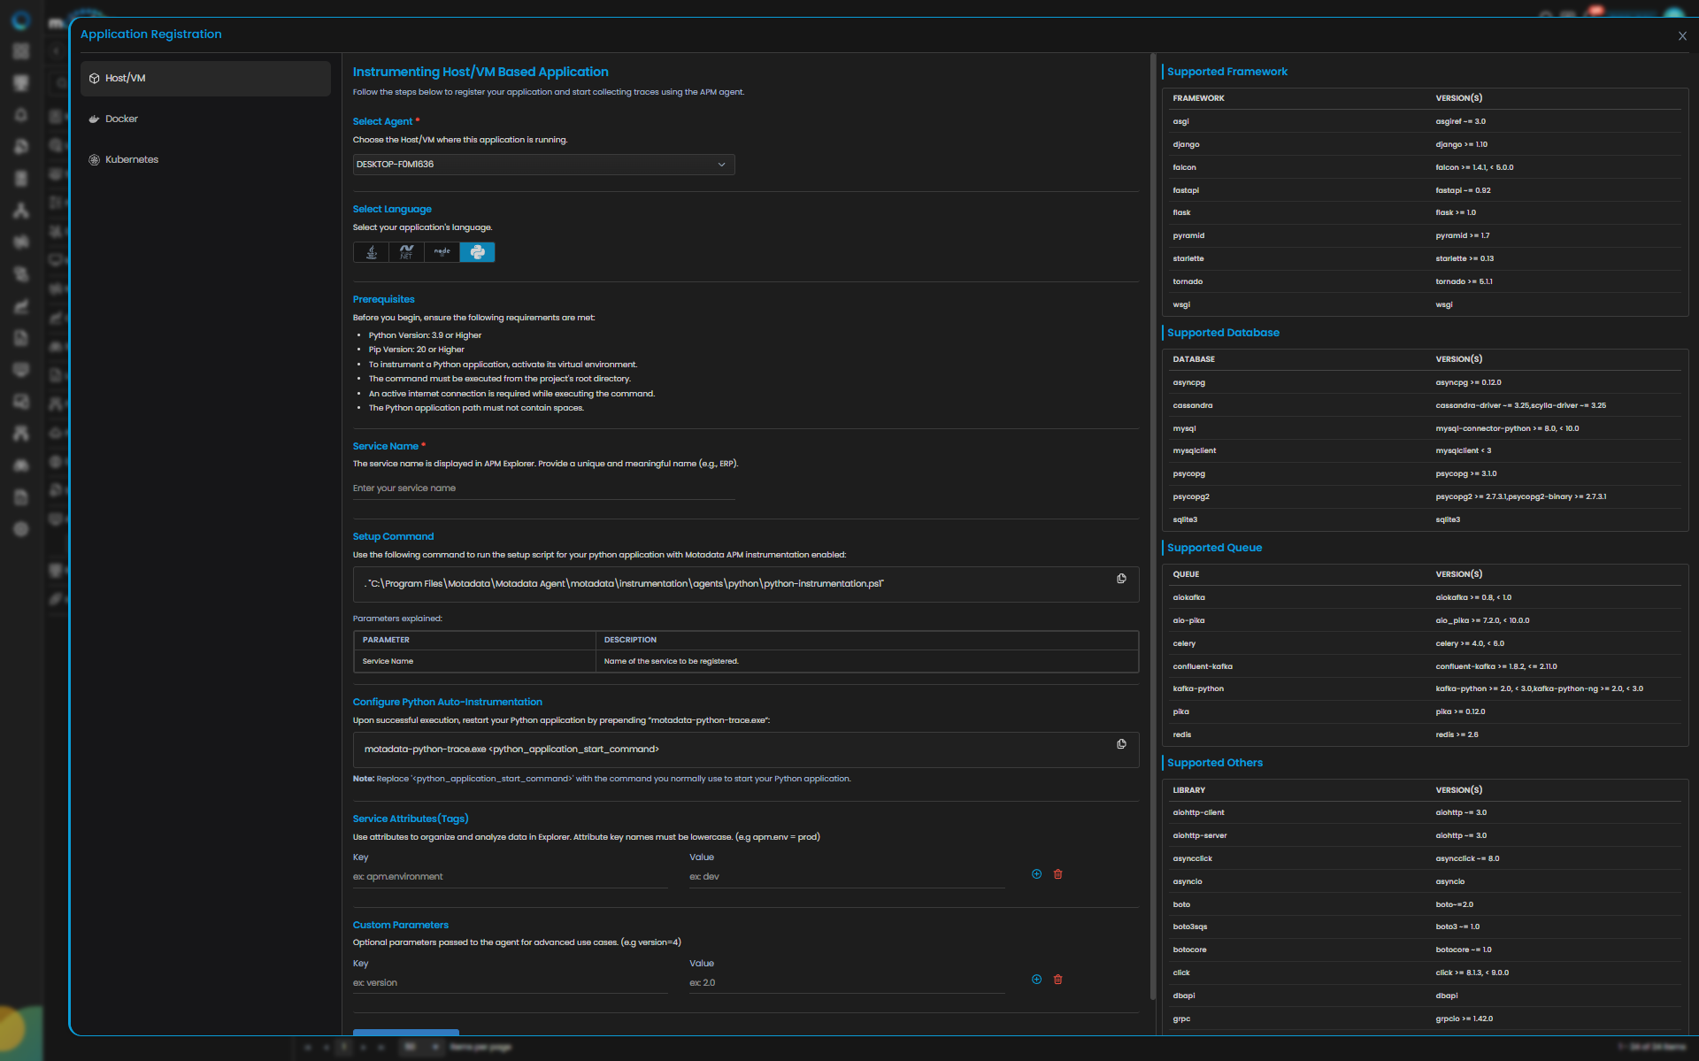Click the Host/VM cube icon

(x=95, y=79)
